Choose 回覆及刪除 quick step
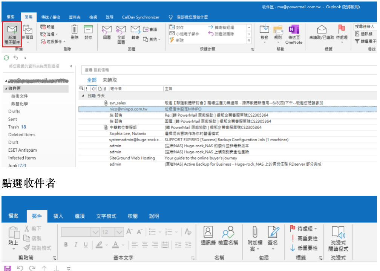The width and height of the screenshot is (380, 271). coord(221,33)
